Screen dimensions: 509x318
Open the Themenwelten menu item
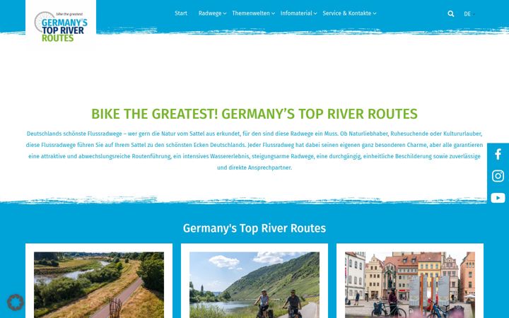(251, 13)
